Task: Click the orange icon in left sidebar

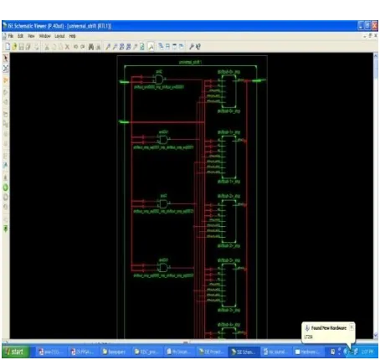Action: [6, 80]
